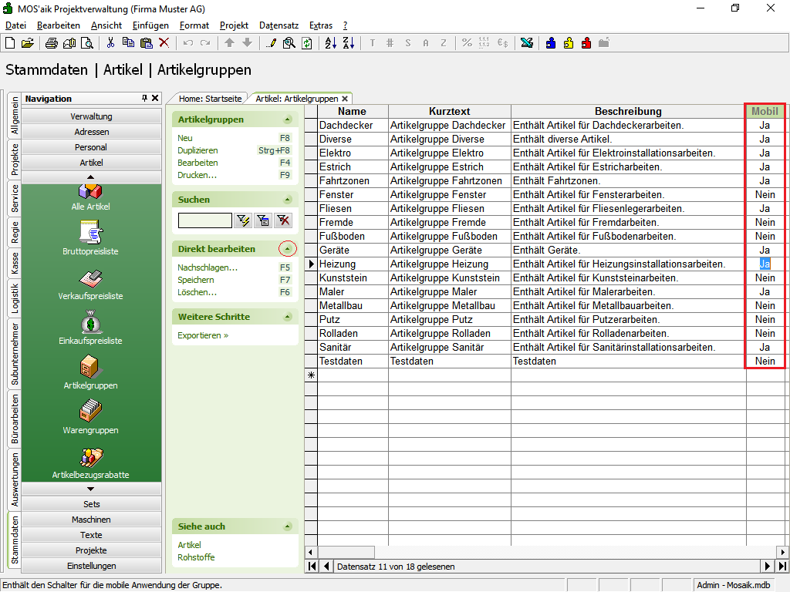
Task: Switch to the Home: Startseite tab
Action: [x=210, y=99]
